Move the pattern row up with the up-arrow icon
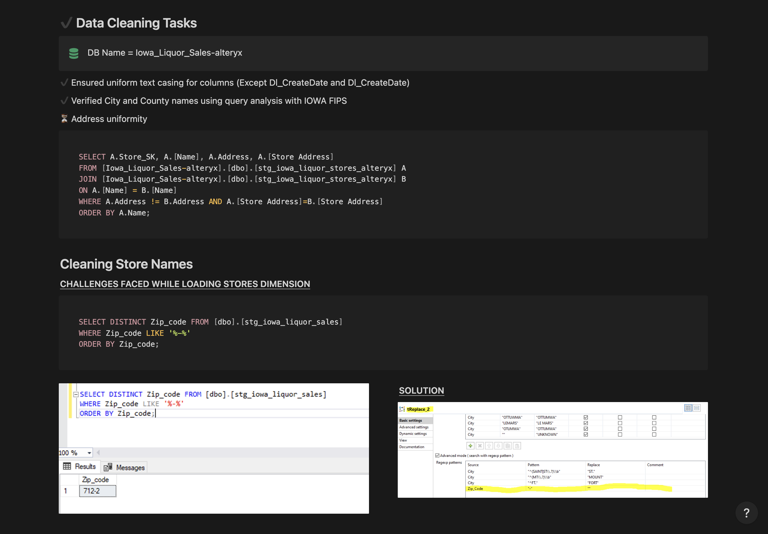 click(489, 446)
